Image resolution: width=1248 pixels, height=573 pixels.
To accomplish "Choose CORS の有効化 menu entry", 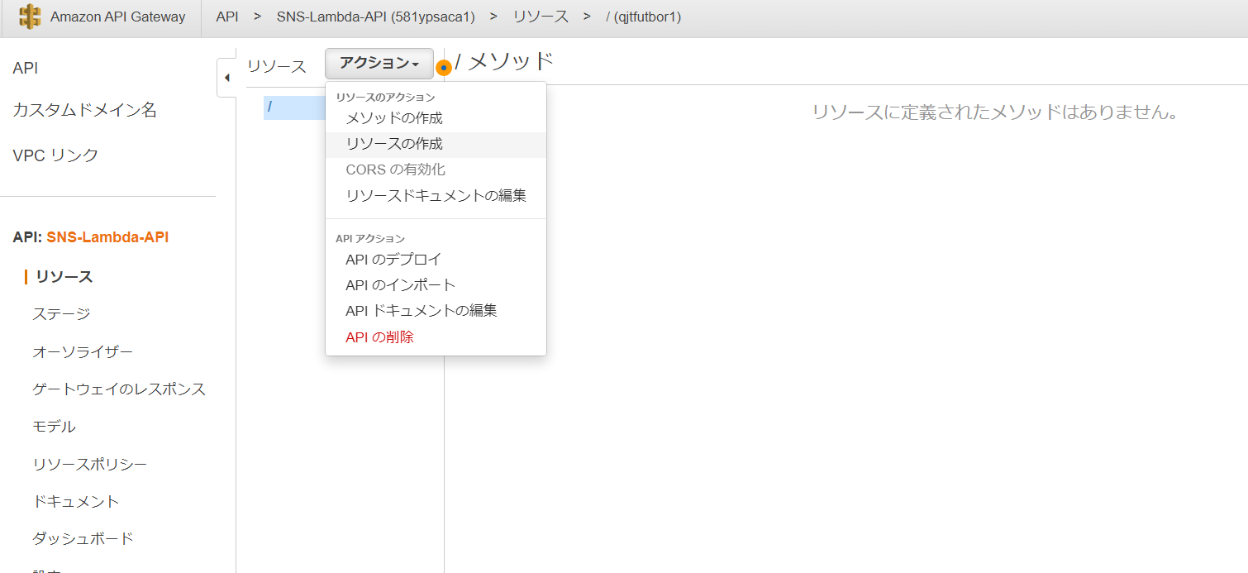I will point(396,170).
